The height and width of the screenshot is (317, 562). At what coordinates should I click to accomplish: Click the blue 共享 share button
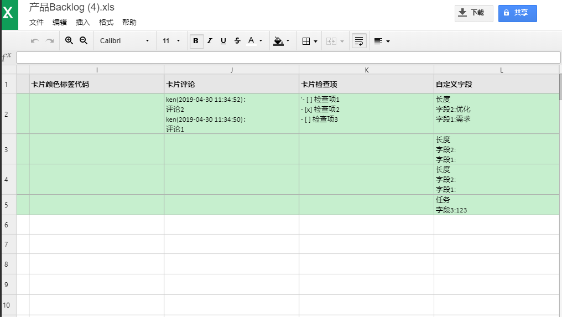(x=517, y=13)
